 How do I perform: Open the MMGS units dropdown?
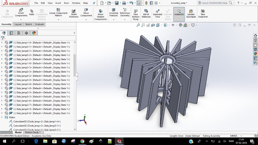click(241, 136)
